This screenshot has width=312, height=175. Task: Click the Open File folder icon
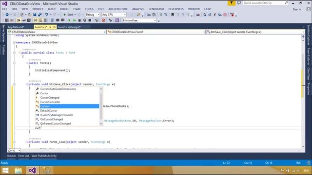click(29, 15)
